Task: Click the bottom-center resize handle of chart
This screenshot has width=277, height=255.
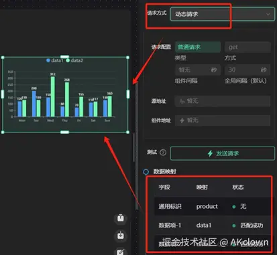Action: tap(64, 133)
